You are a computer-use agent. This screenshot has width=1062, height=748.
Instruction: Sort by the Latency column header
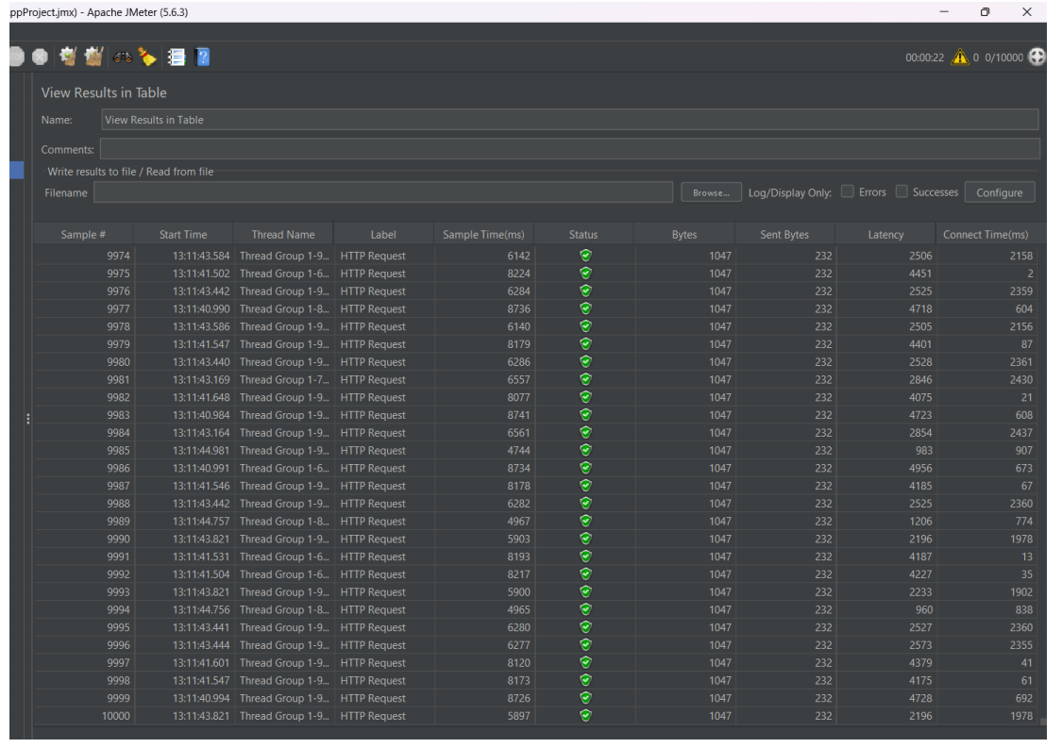click(885, 234)
